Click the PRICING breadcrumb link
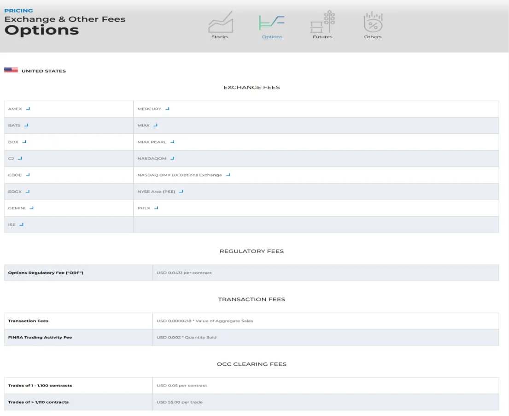The height and width of the screenshot is (416, 509). [x=18, y=11]
